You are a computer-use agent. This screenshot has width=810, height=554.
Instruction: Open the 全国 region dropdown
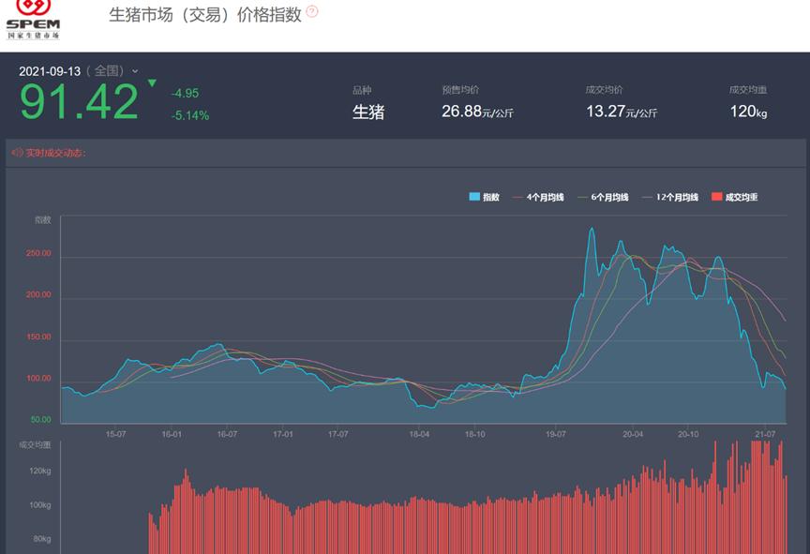pos(107,71)
